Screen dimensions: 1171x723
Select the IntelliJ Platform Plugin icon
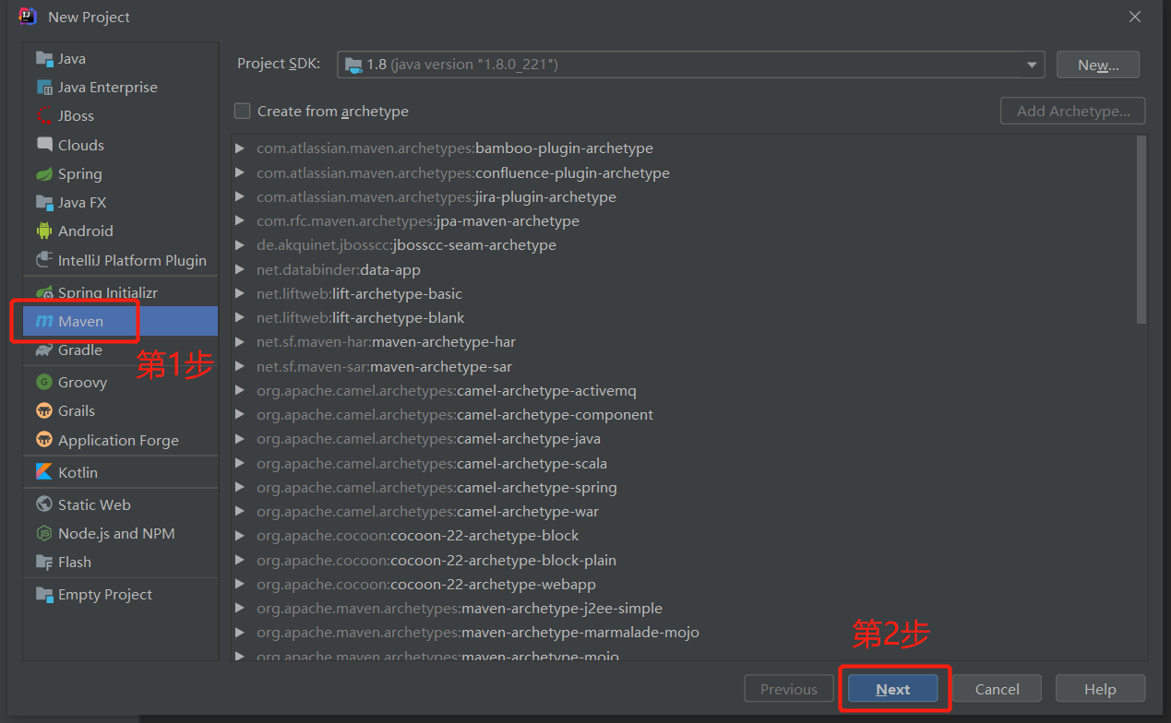click(x=44, y=260)
